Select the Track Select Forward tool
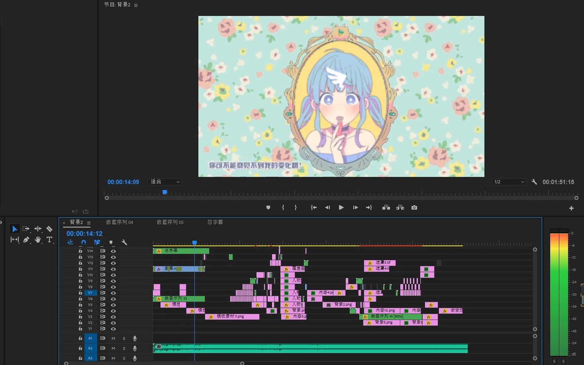The image size is (584, 365). [26, 229]
